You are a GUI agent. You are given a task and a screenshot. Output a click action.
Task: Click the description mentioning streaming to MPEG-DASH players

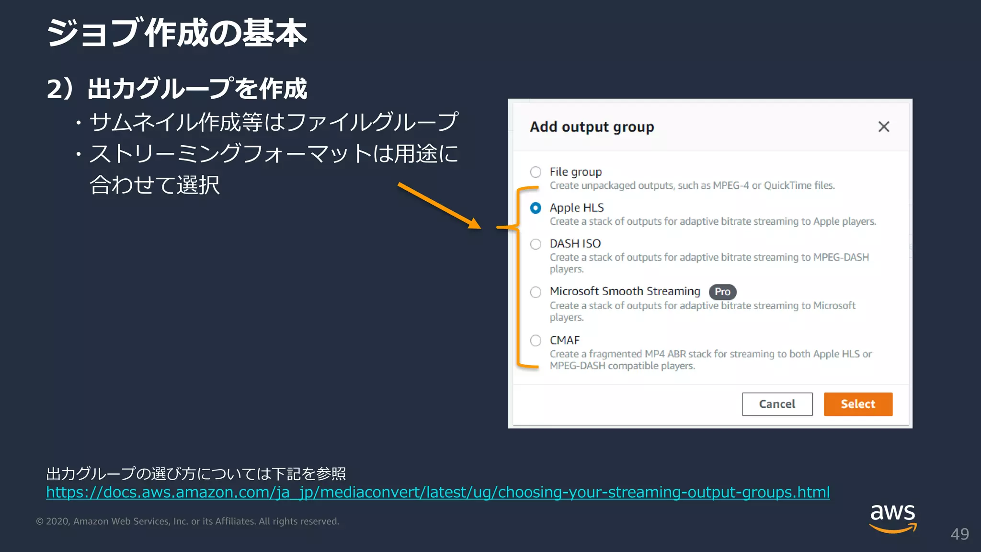(709, 263)
